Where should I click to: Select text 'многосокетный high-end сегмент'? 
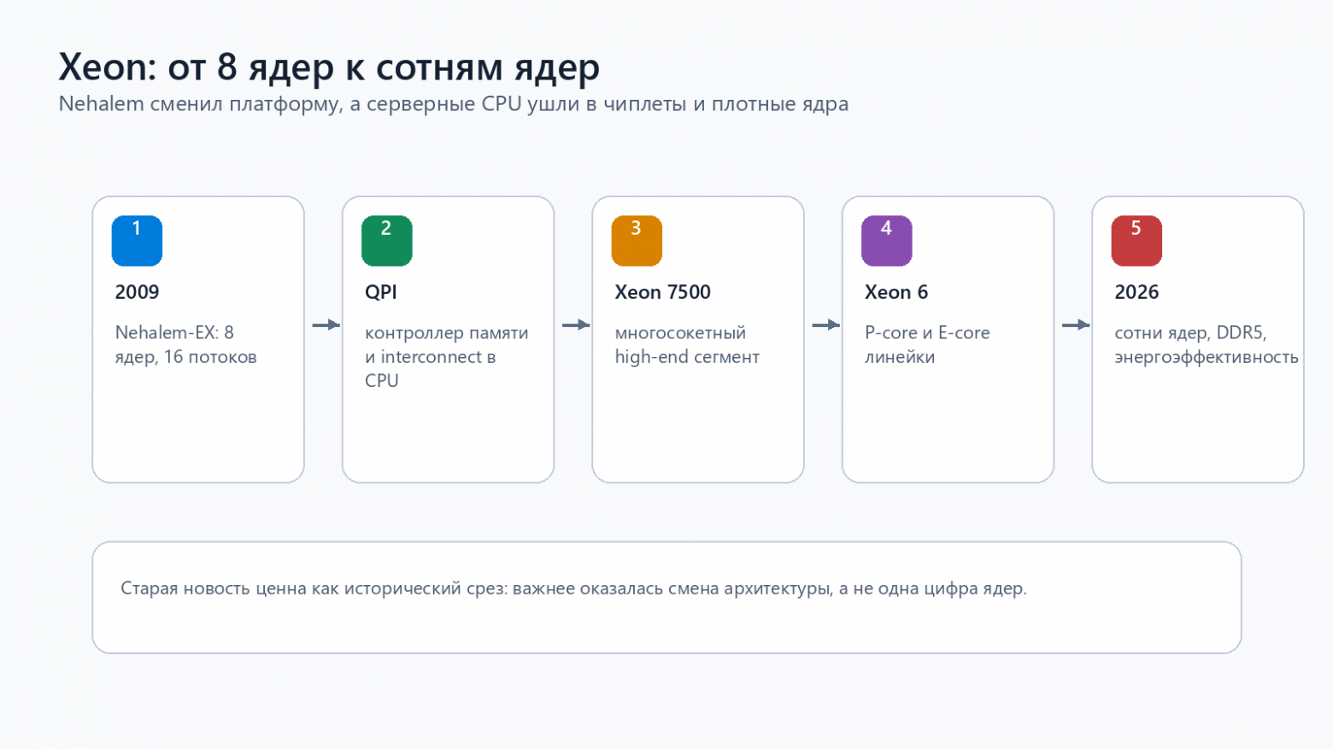click(x=687, y=345)
